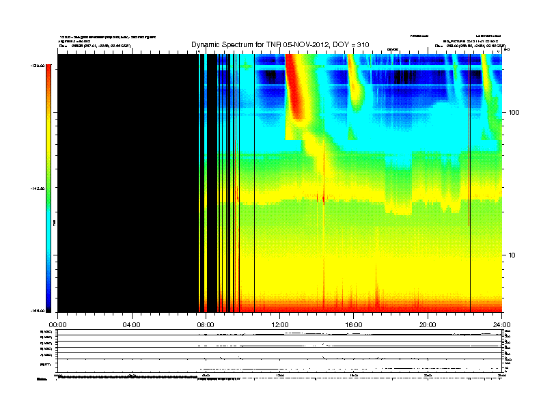541x418 pixels.
Task: Click the 16:00 time axis label
Action: click(354, 325)
